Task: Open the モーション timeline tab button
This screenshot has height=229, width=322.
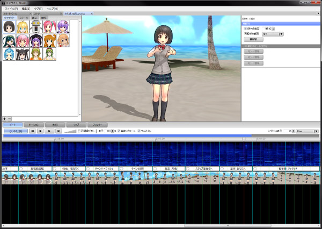Action: coord(33,125)
